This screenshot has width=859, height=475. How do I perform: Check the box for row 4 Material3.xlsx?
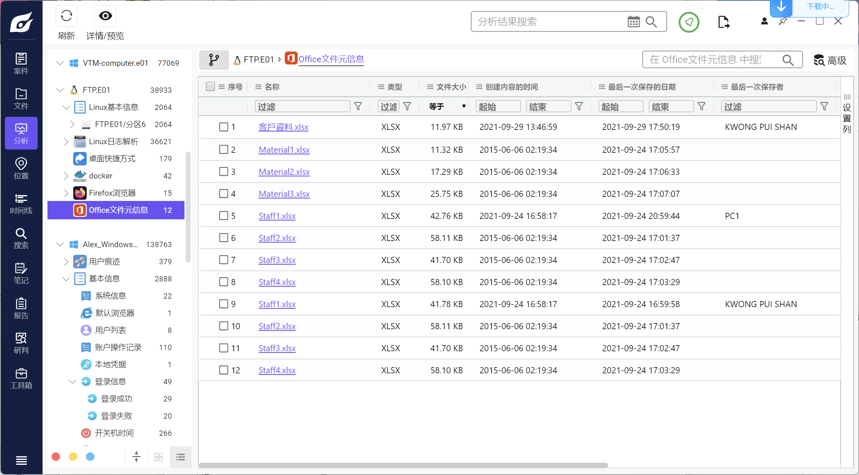coord(223,194)
